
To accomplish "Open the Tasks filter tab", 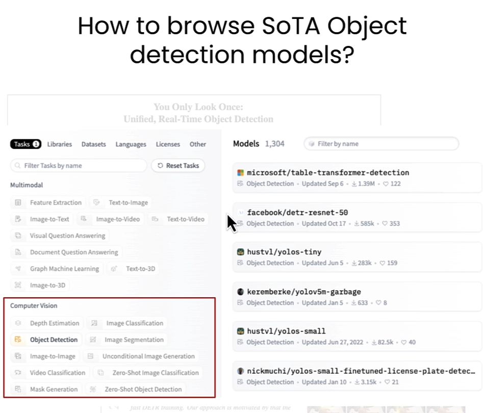I will tap(26, 144).
